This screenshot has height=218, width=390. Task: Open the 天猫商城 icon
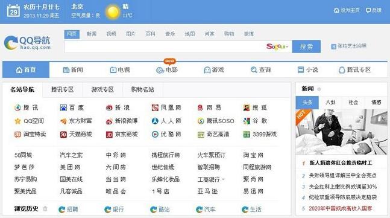[63, 135]
